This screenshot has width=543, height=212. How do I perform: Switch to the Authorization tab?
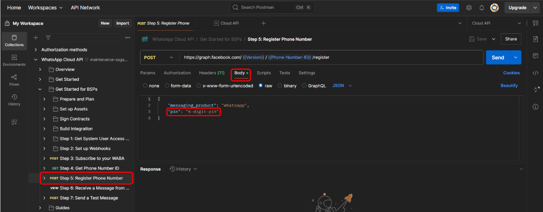pos(177,73)
